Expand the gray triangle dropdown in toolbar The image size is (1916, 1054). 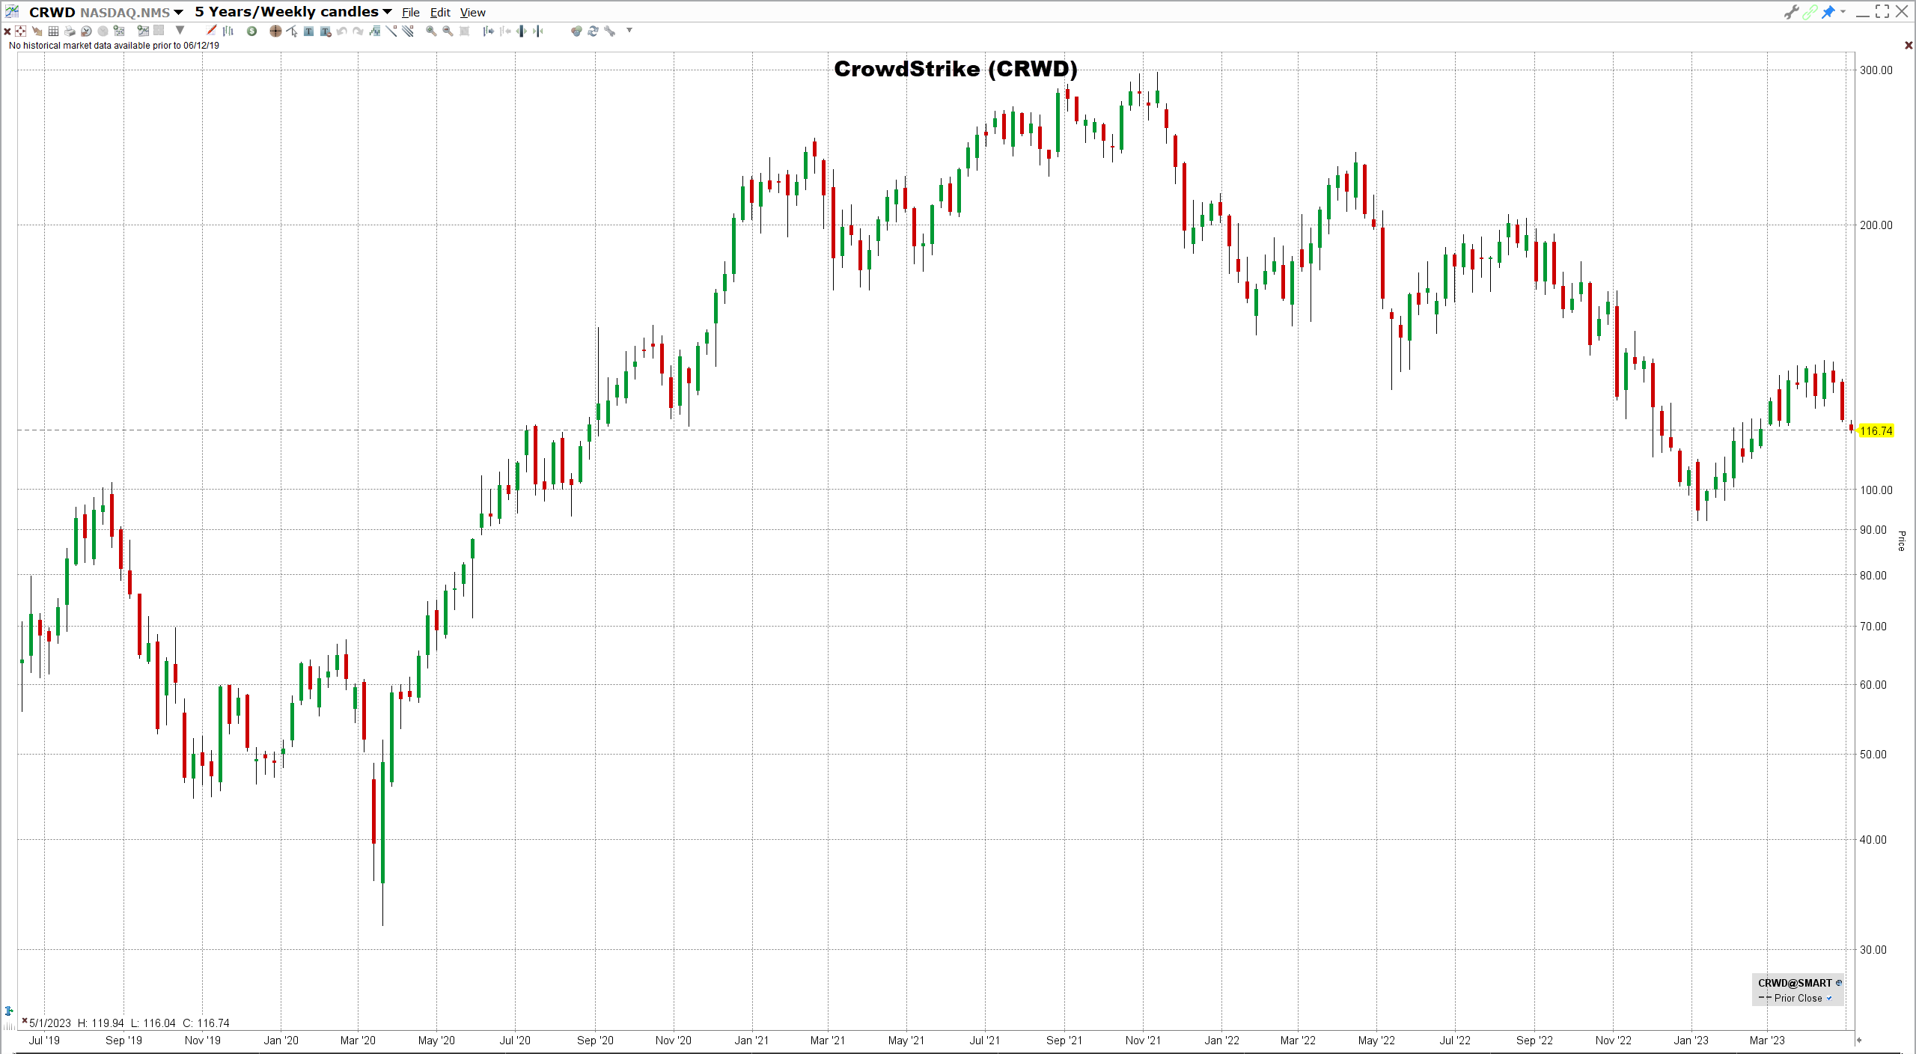(x=180, y=31)
